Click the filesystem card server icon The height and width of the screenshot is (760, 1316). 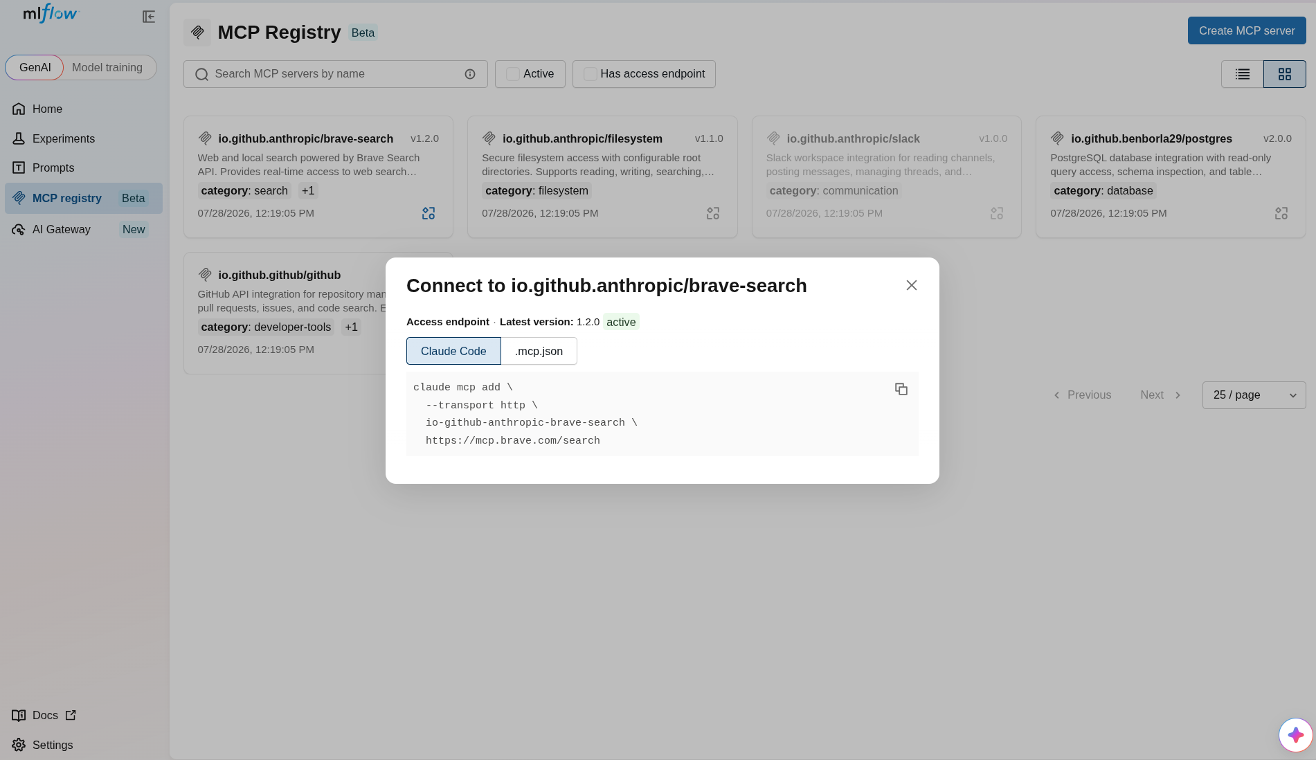[x=489, y=138]
